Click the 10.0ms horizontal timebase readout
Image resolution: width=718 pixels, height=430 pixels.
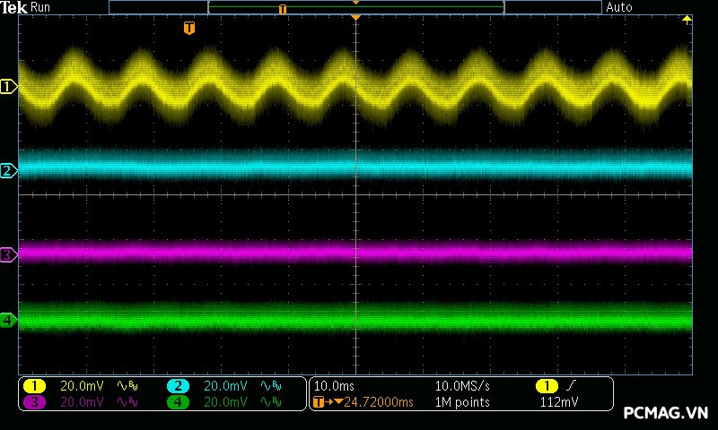[334, 386]
